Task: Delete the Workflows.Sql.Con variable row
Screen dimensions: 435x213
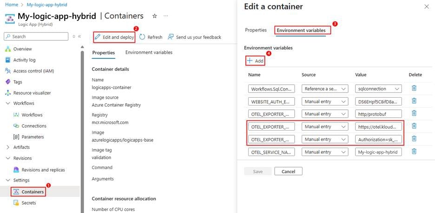Action: coord(414,88)
